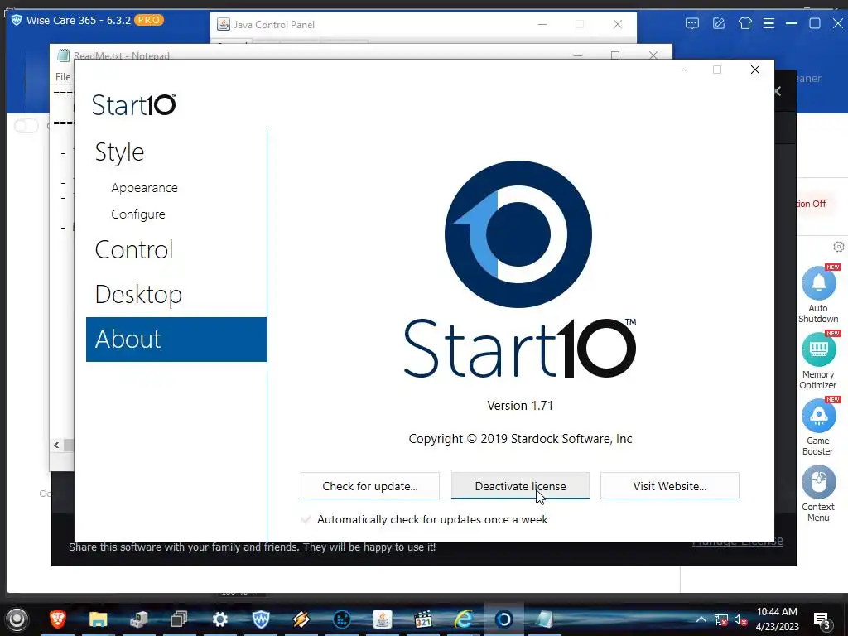The image size is (848, 636).
Task: Click the 'Share this software with your family' text
Action: click(x=252, y=547)
